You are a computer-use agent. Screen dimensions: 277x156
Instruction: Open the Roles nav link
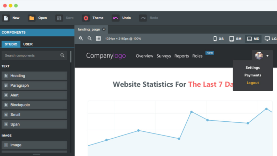(197, 56)
